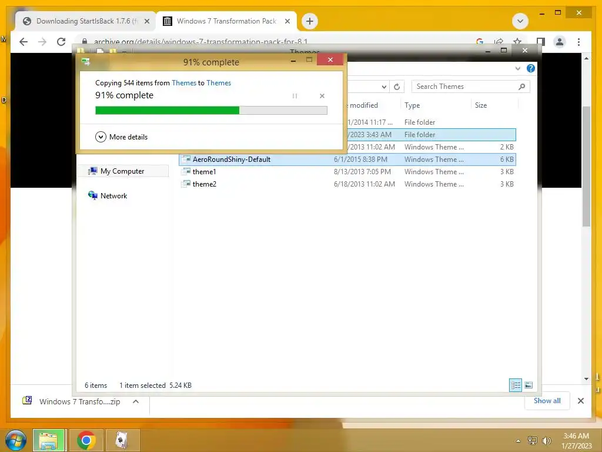The width and height of the screenshot is (602, 452).
Task: Open My Computer in navigation pane
Action: (122, 171)
